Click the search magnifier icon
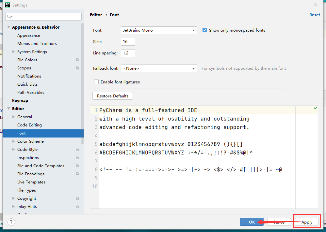Image resolution: width=326 pixels, height=232 pixels. [9, 17]
